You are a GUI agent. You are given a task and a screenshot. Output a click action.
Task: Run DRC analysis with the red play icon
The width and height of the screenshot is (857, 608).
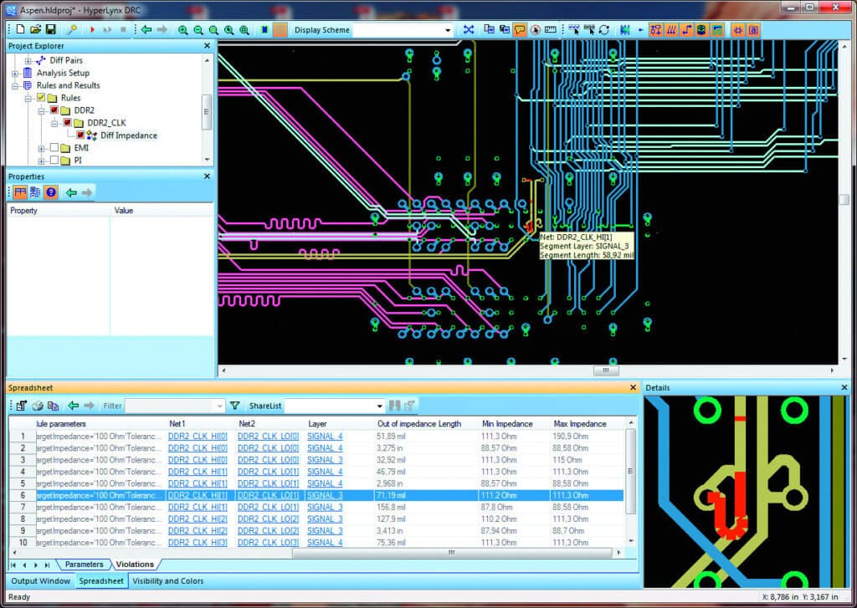[92, 30]
